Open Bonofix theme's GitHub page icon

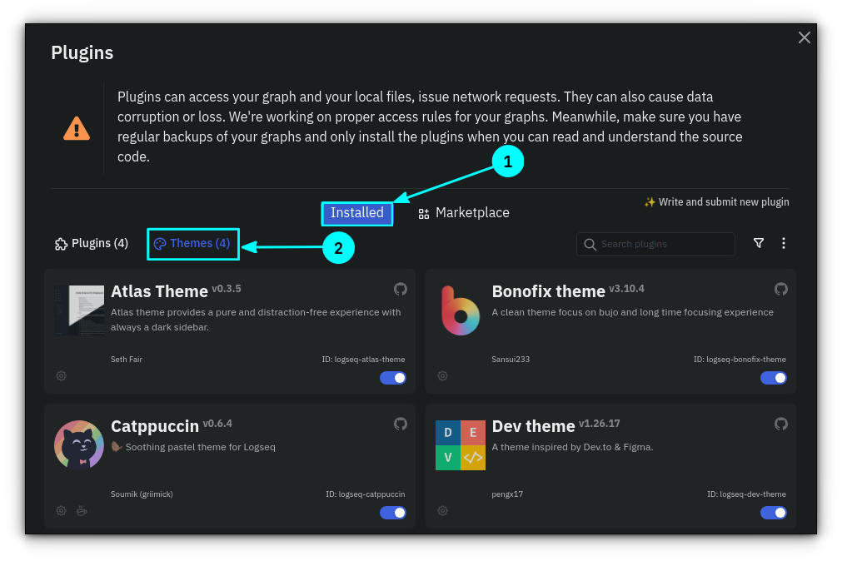coord(781,289)
